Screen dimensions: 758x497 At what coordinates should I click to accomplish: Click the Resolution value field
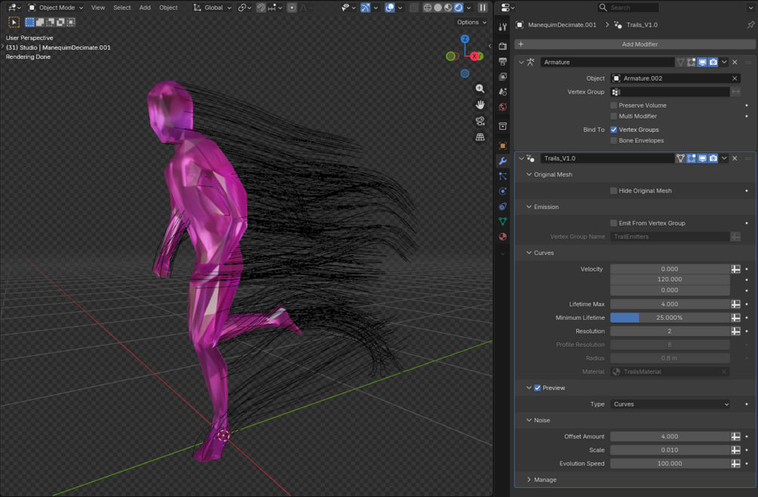tap(670, 331)
